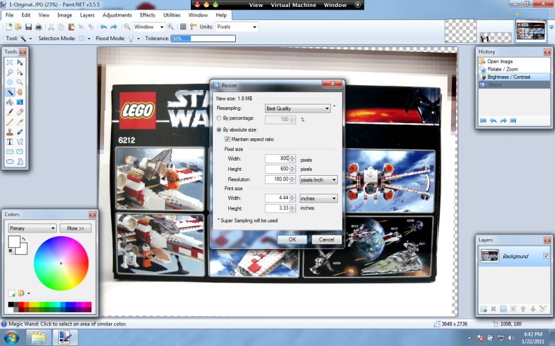Open the Layers menu
This screenshot has height=346, width=555.
87,15
